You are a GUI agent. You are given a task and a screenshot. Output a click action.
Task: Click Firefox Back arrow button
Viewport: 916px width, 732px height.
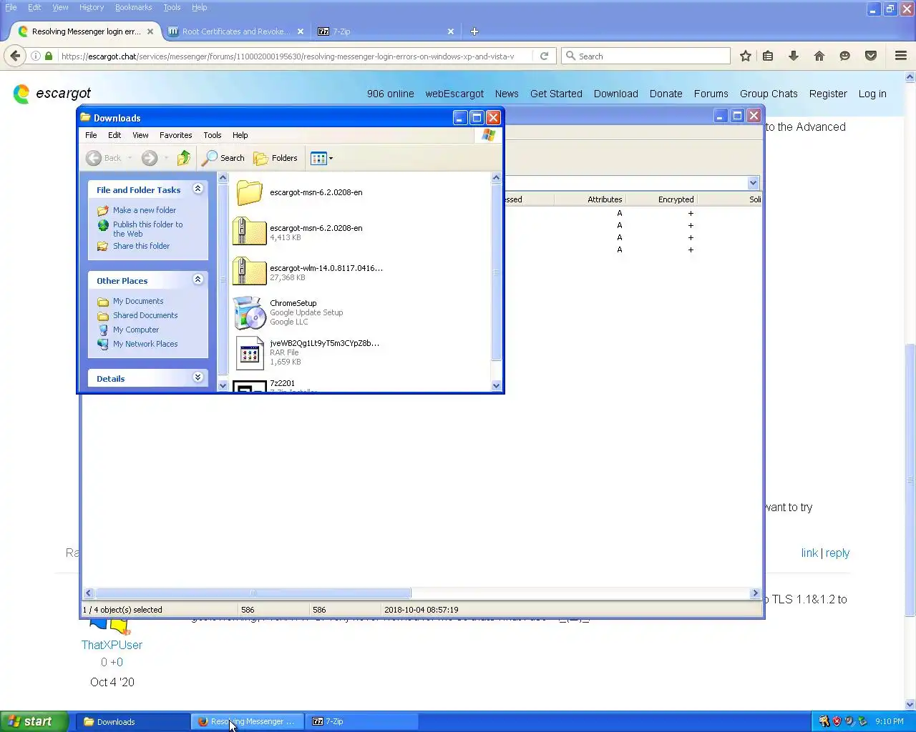pyautogui.click(x=15, y=56)
